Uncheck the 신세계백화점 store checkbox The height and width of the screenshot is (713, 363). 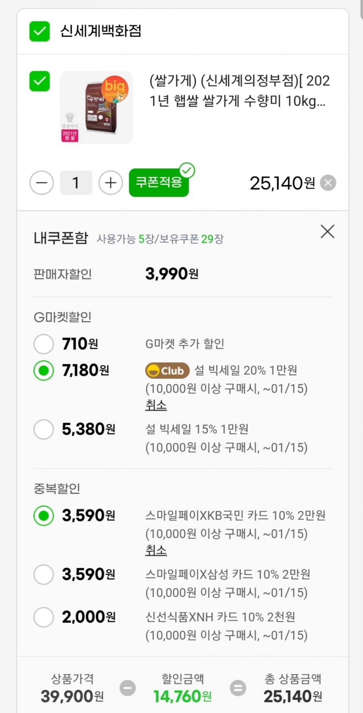coord(40,31)
